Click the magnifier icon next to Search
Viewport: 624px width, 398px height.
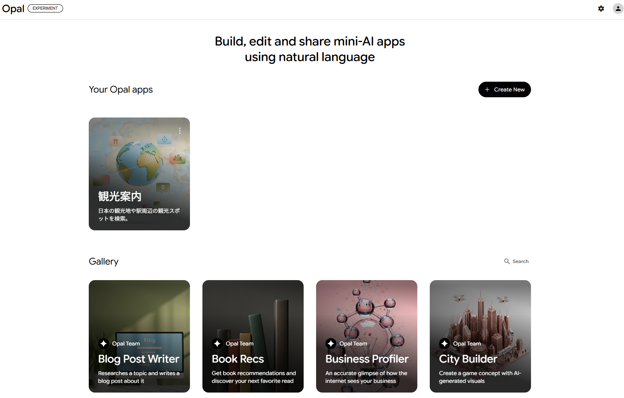pyautogui.click(x=507, y=261)
